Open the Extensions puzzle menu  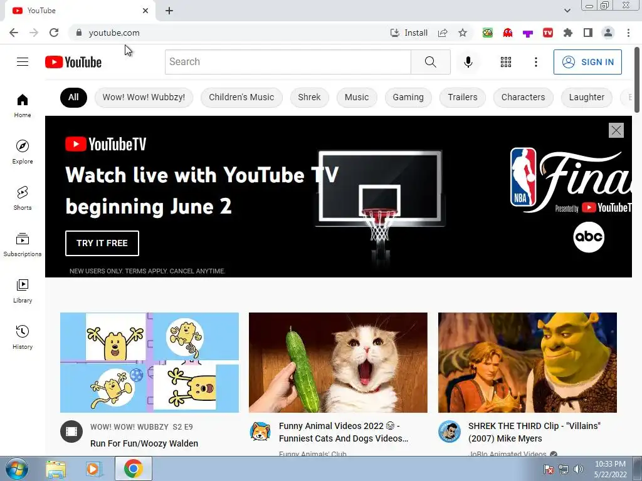568,33
